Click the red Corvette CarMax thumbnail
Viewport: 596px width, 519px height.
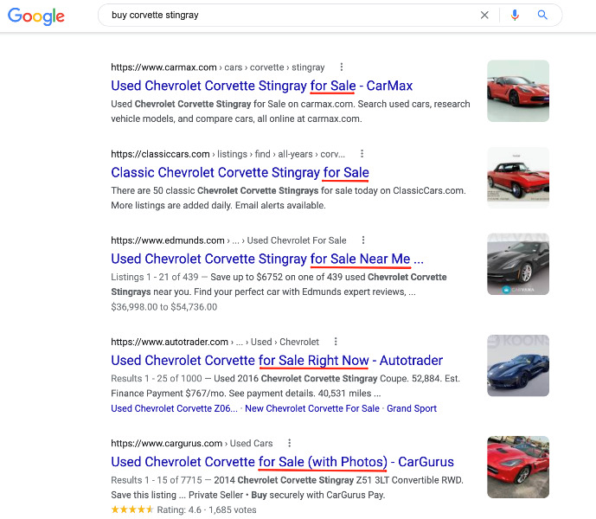point(518,91)
